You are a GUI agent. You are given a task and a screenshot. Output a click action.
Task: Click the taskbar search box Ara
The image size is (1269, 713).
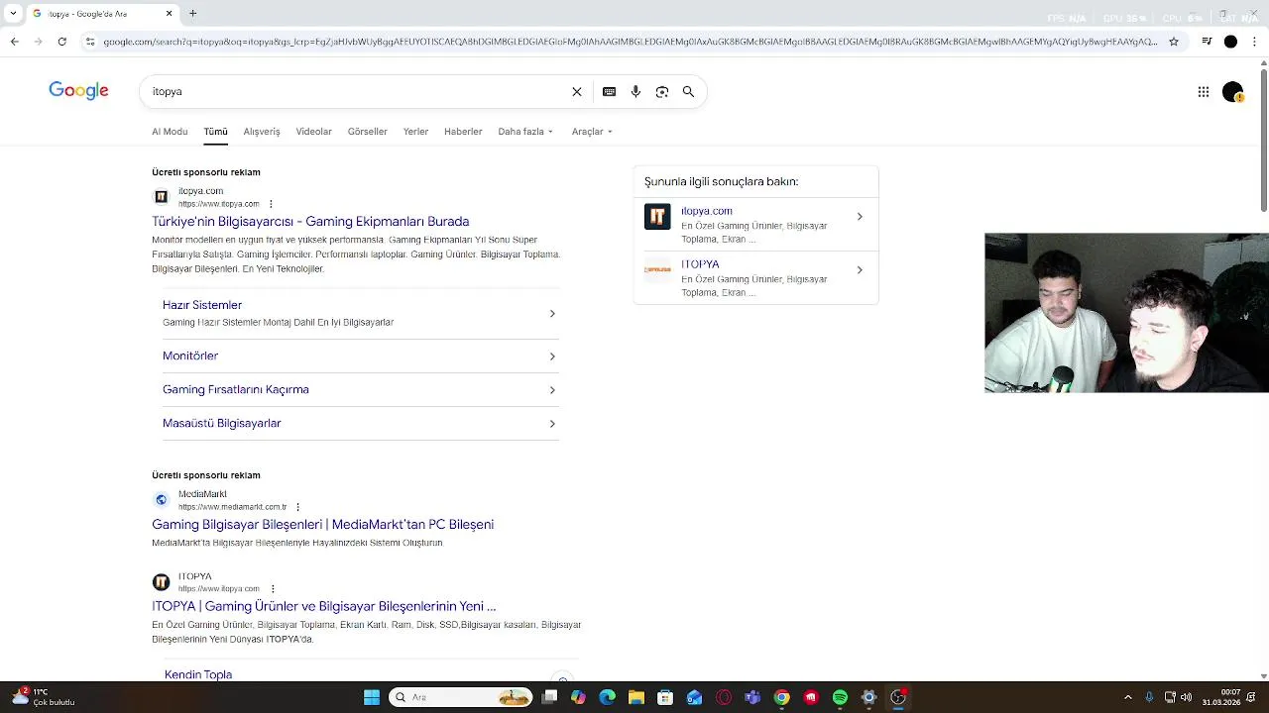pos(460,697)
